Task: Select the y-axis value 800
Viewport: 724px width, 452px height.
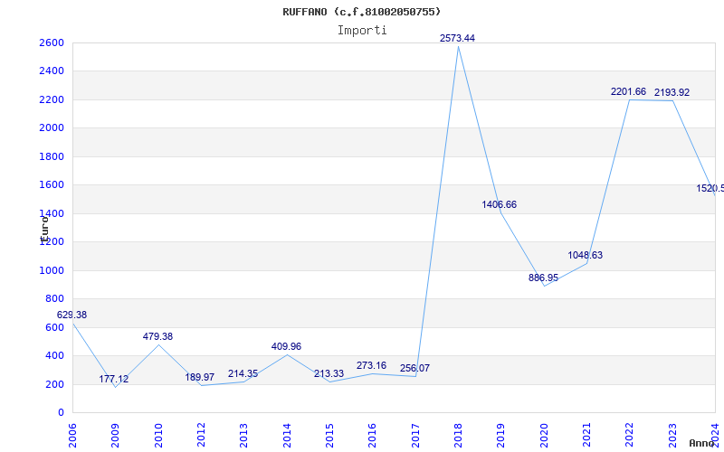Action: (55, 299)
